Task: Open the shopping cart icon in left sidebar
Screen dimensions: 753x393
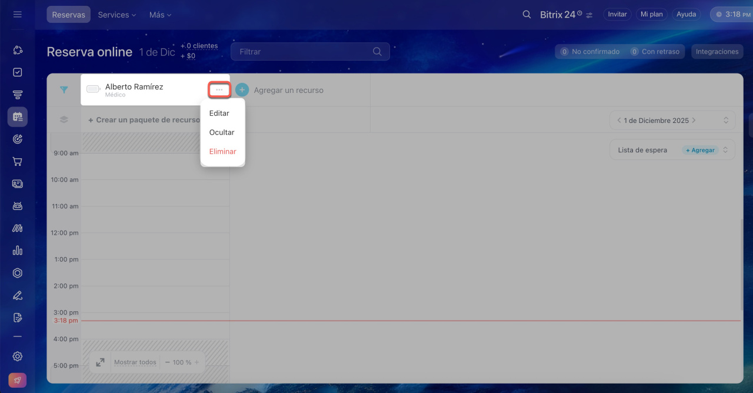Action: (x=18, y=162)
